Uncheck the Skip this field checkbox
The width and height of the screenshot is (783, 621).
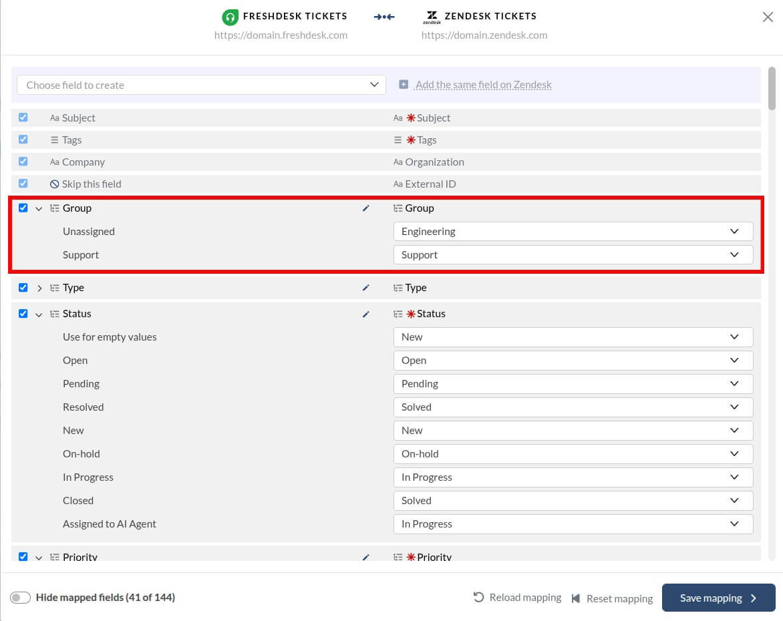point(23,183)
